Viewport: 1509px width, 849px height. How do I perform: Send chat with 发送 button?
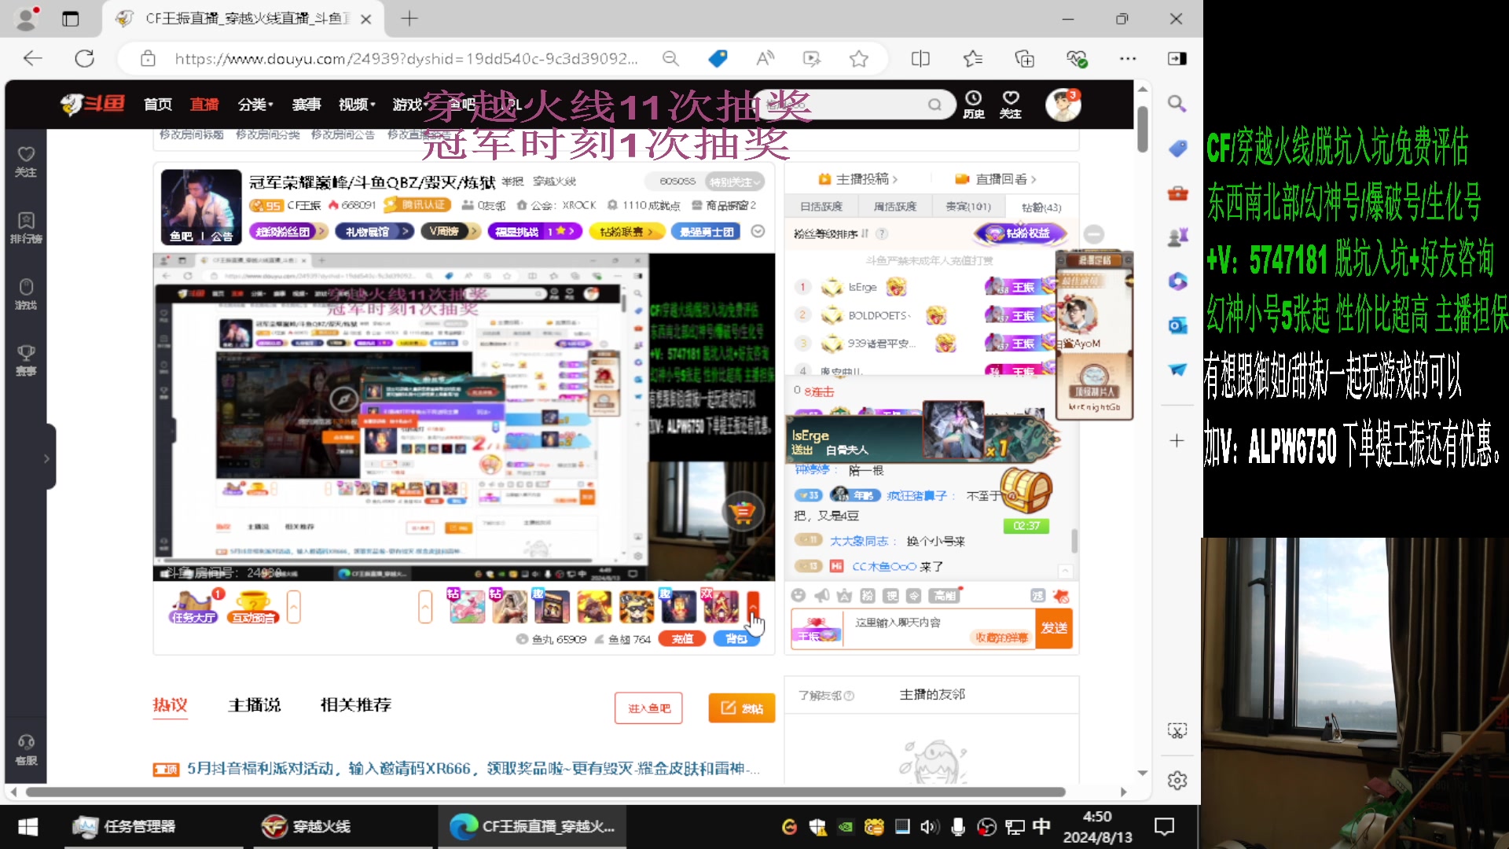point(1054,628)
